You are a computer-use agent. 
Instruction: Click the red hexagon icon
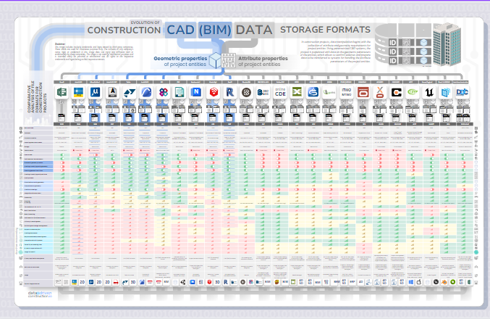click(x=213, y=92)
